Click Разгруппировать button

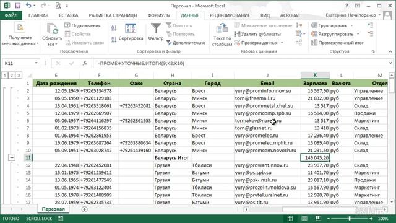pos(332,34)
